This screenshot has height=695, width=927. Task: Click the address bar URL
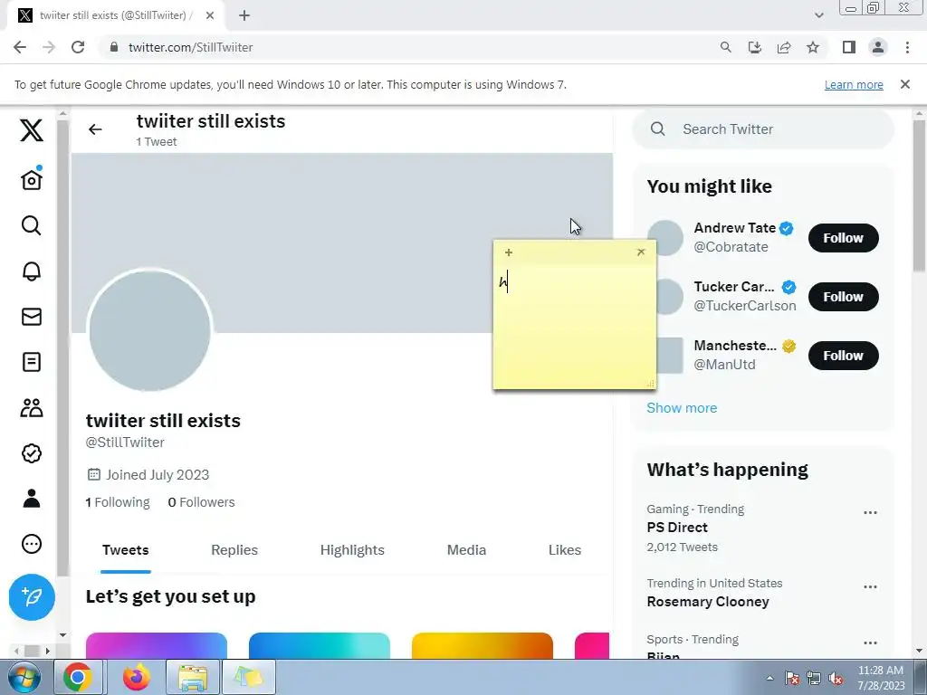tap(190, 47)
